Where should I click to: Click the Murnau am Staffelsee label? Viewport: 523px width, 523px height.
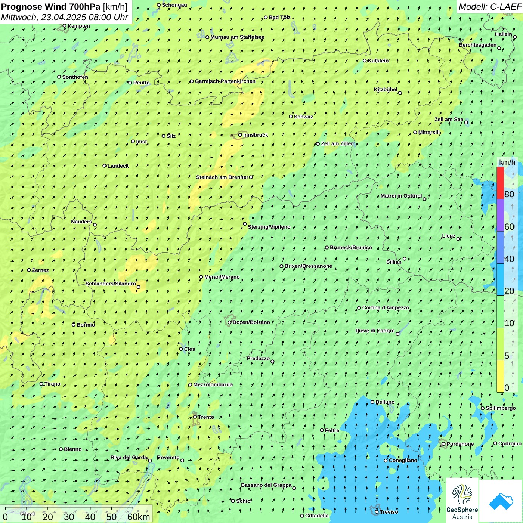tap(238, 37)
